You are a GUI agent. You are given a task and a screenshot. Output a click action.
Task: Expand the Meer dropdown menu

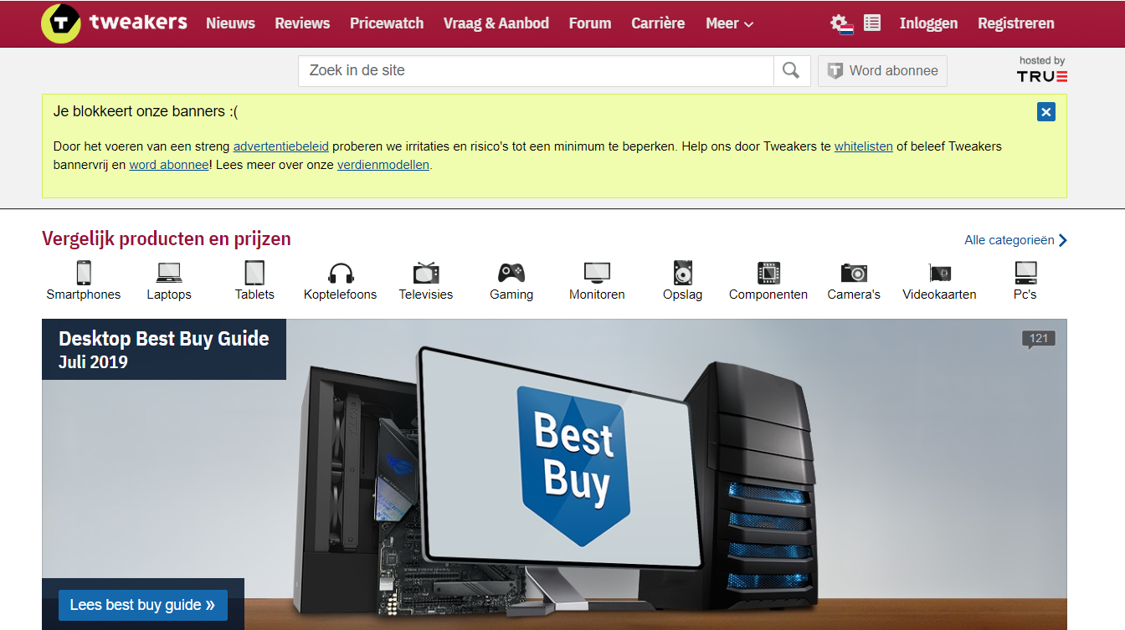coord(729,23)
